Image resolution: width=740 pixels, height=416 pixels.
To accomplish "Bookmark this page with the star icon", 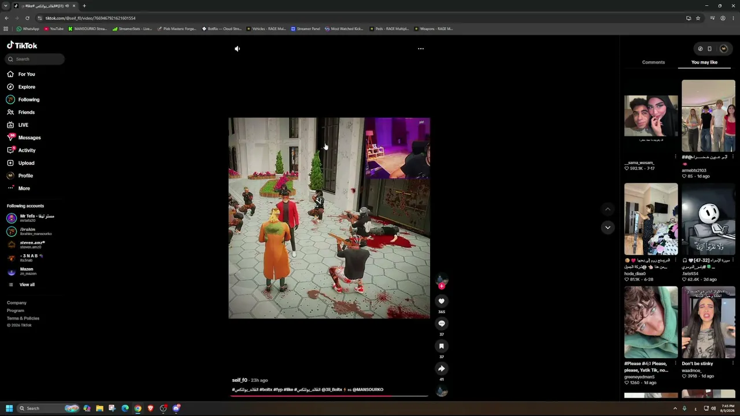I will pyautogui.click(x=698, y=18).
